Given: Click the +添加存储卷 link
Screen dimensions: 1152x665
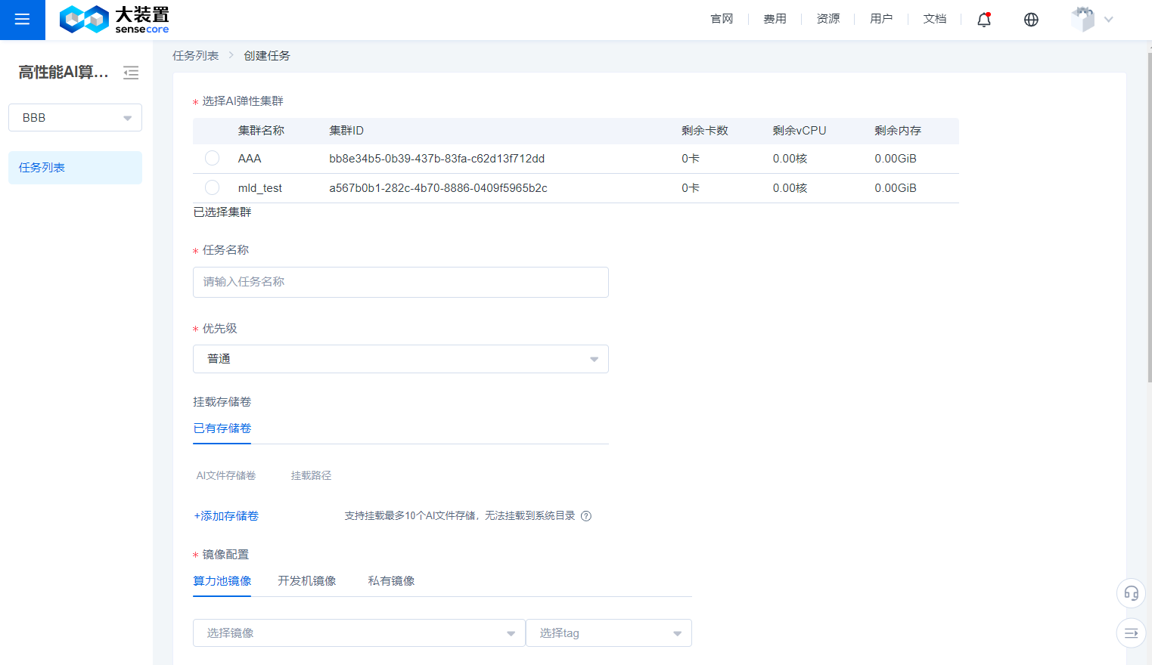Looking at the screenshot, I should click(x=226, y=516).
